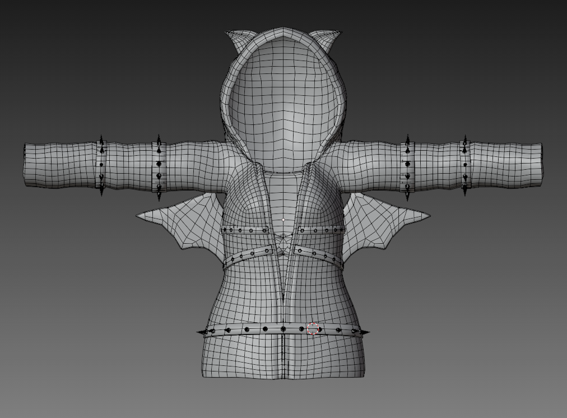567x418 pixels.
Task: Select the outermost spiked band on right sleeve
Action: (x=465, y=166)
